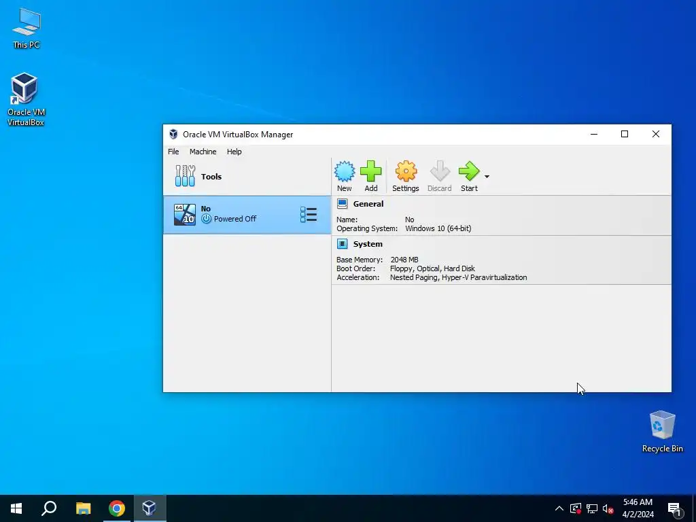Open File Explorer from the taskbar
The image size is (696, 522).
83,508
